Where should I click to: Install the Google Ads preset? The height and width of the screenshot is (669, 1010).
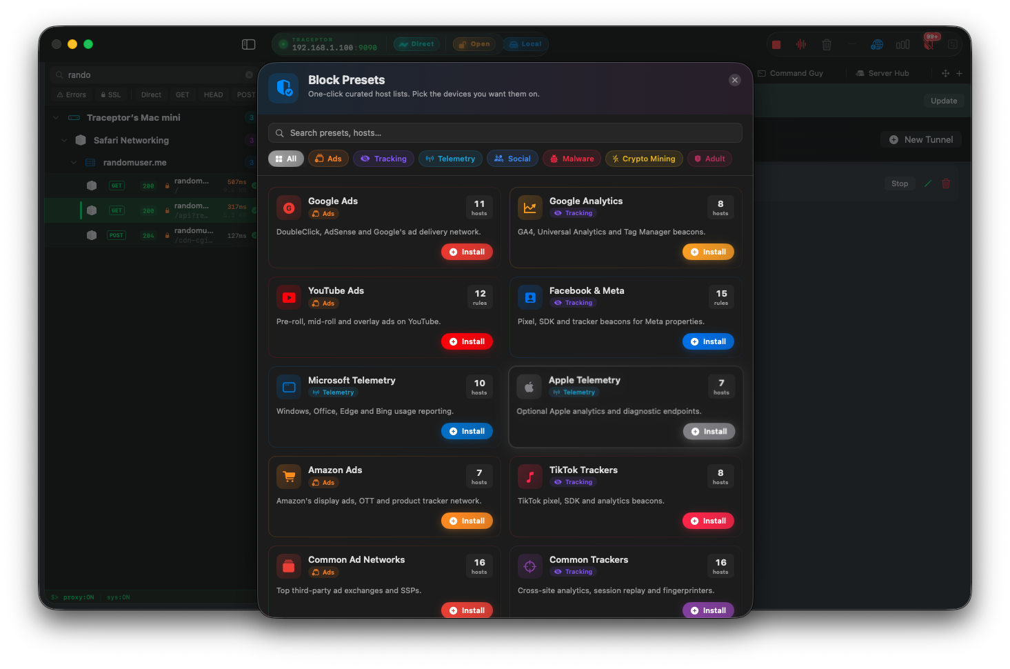[467, 252]
